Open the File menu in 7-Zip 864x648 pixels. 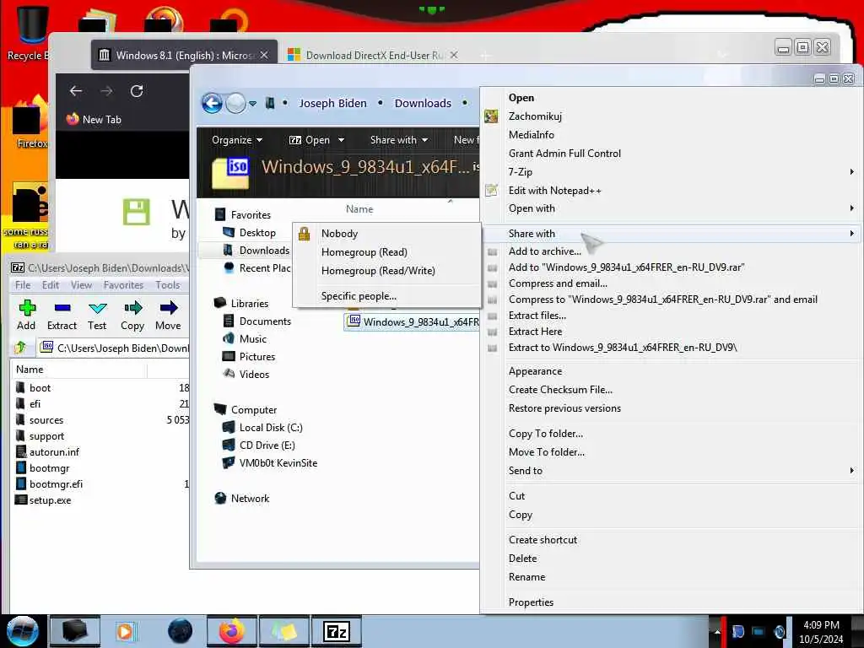23,285
